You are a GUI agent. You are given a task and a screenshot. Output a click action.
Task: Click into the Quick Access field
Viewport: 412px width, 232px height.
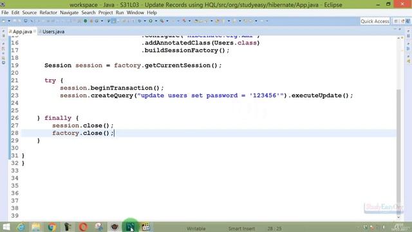pyautogui.click(x=375, y=21)
